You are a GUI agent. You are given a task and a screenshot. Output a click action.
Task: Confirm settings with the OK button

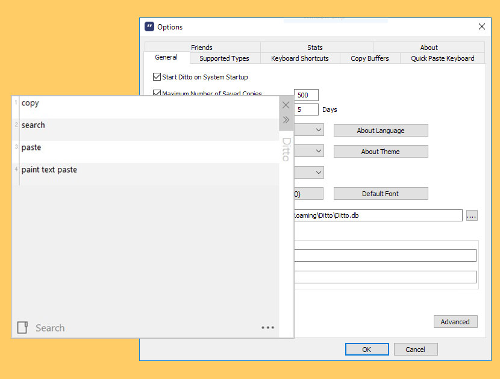pyautogui.click(x=367, y=350)
